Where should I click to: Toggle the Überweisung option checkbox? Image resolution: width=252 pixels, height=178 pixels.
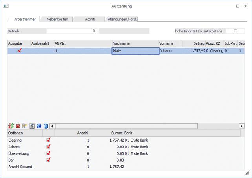point(49,153)
